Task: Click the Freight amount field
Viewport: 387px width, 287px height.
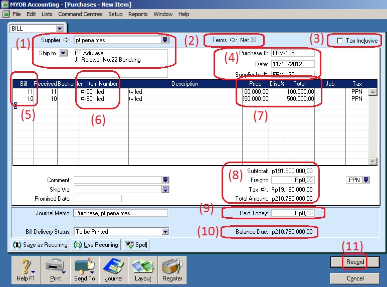Action: 293,180
